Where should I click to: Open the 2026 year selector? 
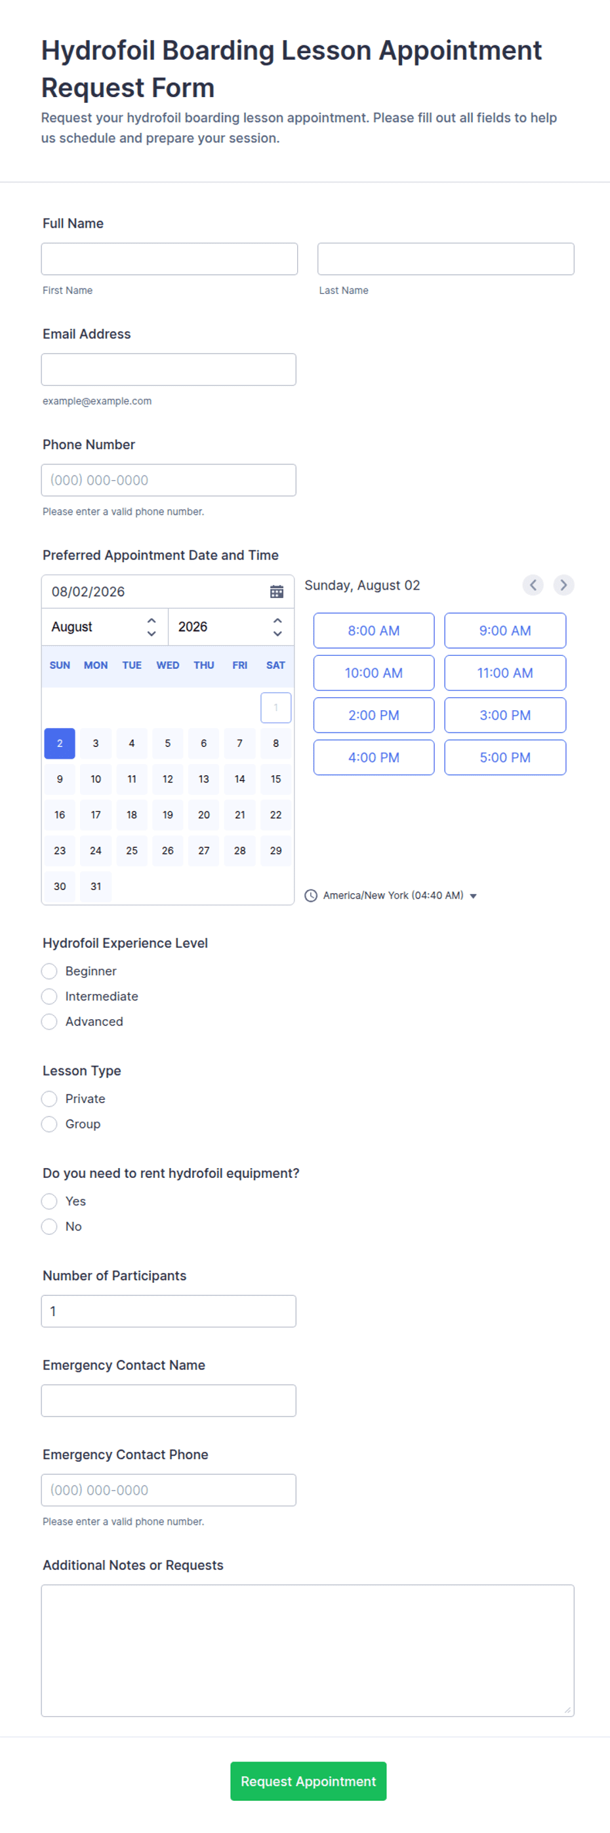point(231,627)
